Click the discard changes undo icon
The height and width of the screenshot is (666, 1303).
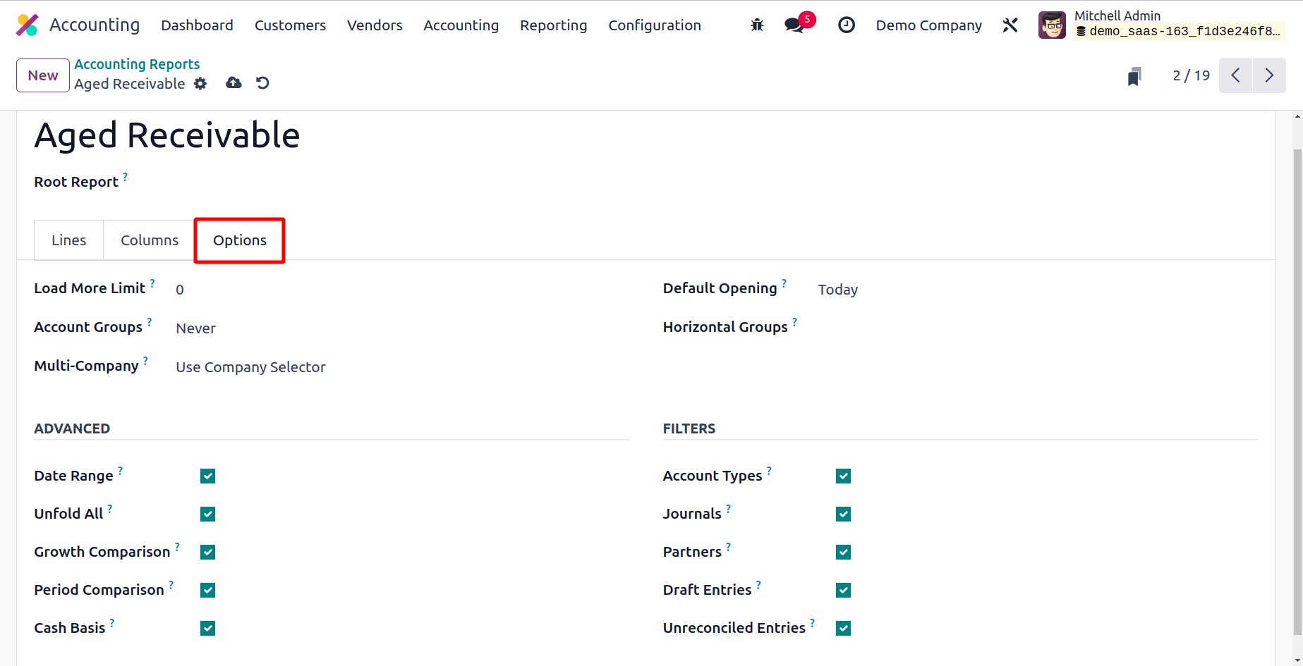pyautogui.click(x=262, y=83)
